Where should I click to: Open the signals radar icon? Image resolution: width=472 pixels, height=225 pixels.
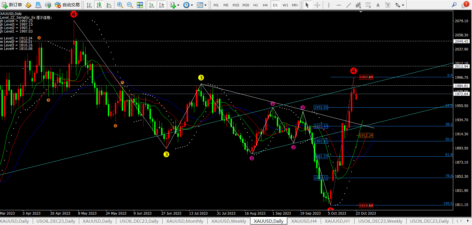tap(48, 5)
